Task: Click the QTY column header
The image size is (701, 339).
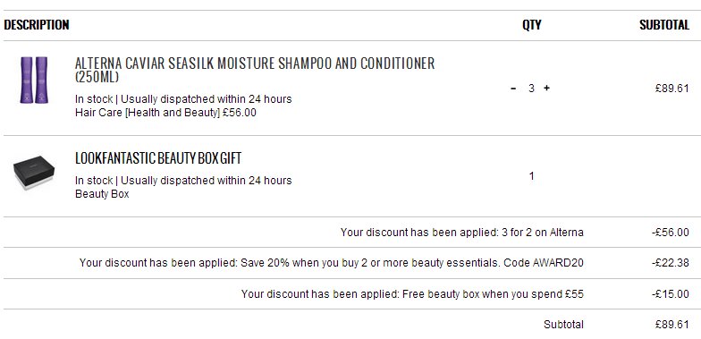Action: pyautogui.click(x=531, y=25)
